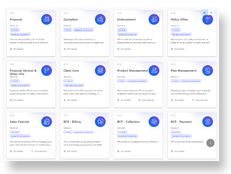
Task: Click the Proposal Version & Other Info icon
Action: coord(47,70)
